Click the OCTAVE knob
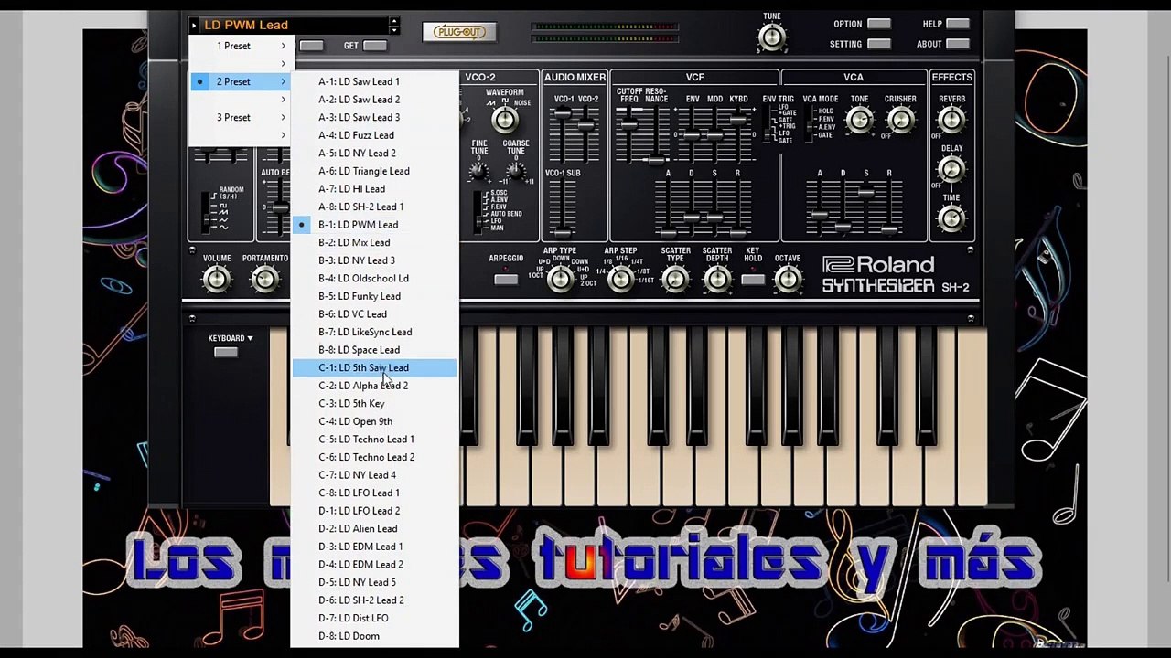 [788, 280]
